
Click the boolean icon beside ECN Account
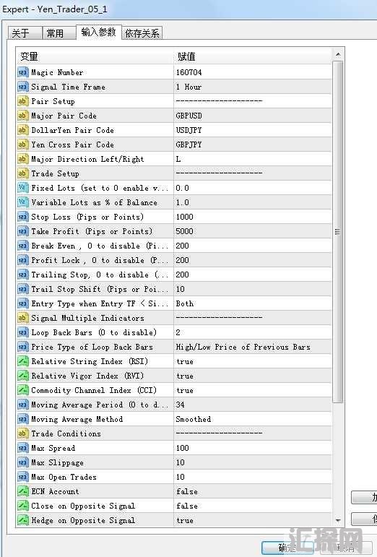click(x=22, y=491)
